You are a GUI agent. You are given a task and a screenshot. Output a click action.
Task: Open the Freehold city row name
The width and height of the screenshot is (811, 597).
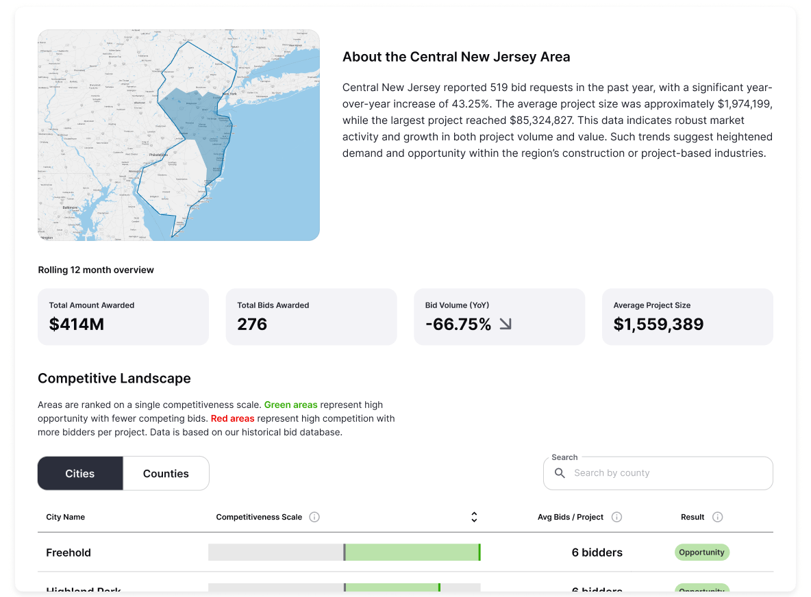[x=68, y=552]
